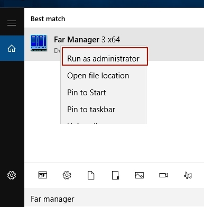The height and width of the screenshot is (207, 204).
Task: Click the Far Manager application icon
Action: point(39,43)
